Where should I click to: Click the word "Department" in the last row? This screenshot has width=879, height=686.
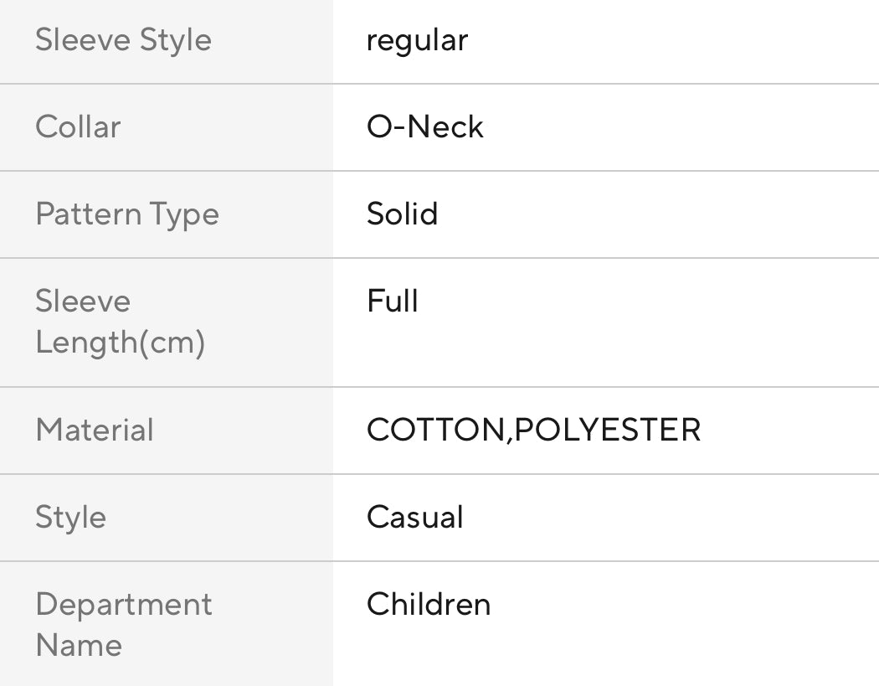coord(123,605)
